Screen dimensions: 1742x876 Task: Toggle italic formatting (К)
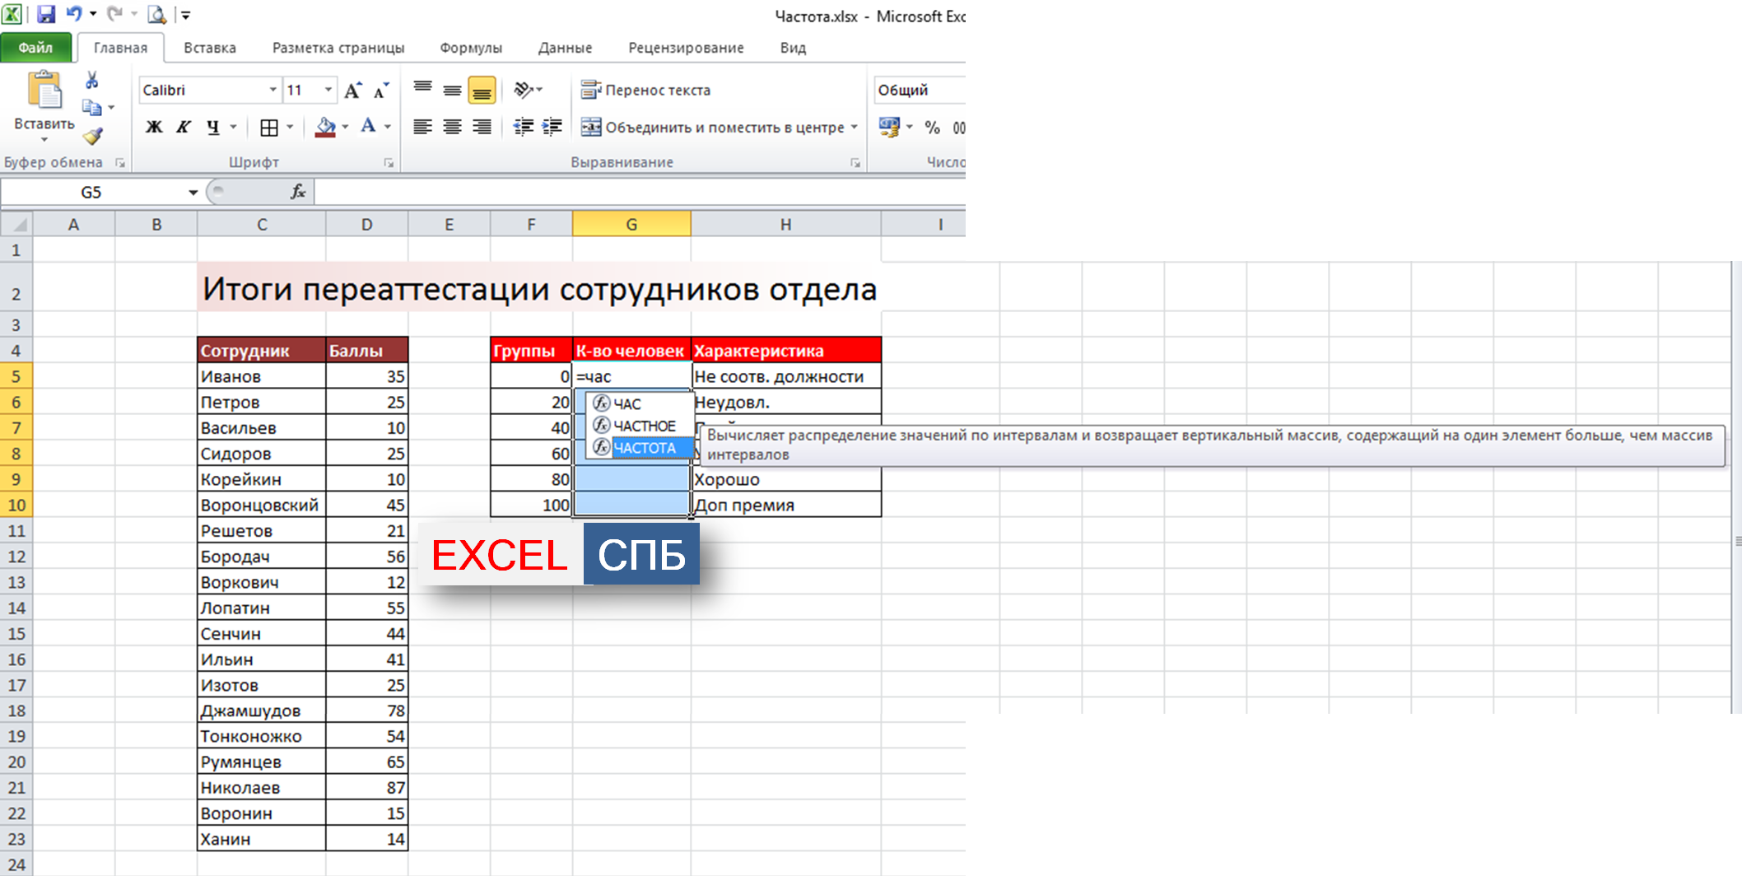tap(184, 127)
